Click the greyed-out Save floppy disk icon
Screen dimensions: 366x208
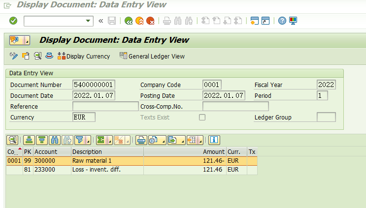point(112,21)
